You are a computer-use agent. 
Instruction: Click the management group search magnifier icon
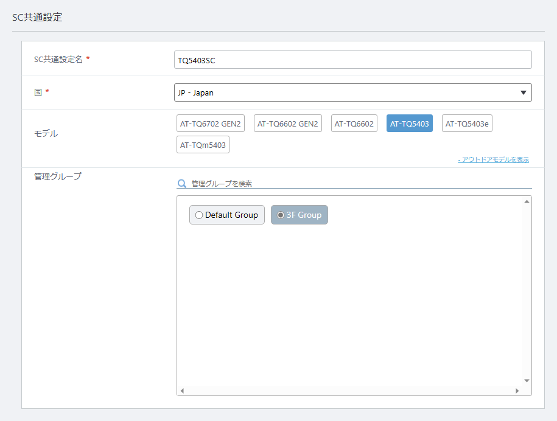click(181, 184)
